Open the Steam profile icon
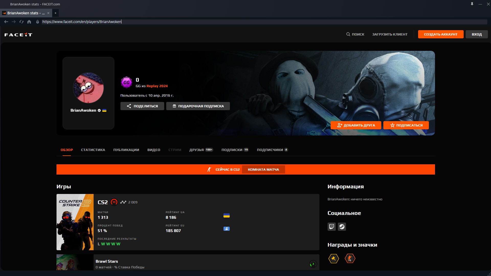491x276 pixels. coord(342,227)
